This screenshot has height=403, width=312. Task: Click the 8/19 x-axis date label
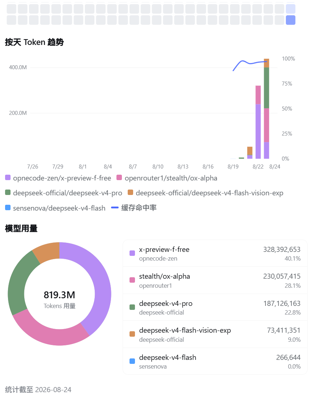(x=233, y=167)
